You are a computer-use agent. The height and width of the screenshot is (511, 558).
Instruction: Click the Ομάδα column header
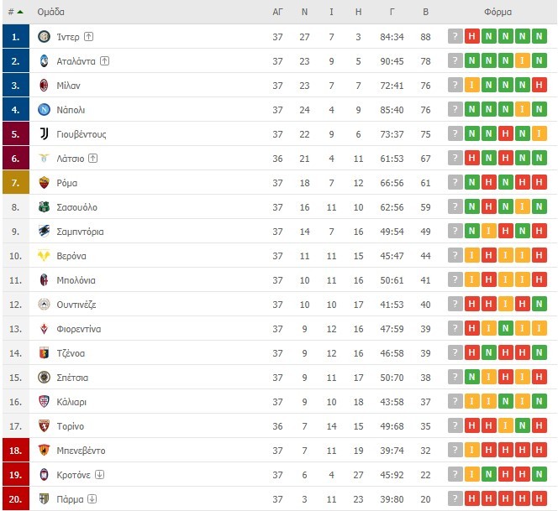[51, 13]
